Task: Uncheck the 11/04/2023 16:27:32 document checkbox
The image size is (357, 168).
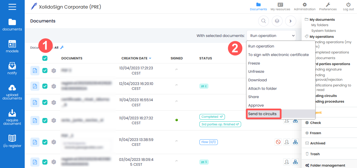Action: (45, 121)
